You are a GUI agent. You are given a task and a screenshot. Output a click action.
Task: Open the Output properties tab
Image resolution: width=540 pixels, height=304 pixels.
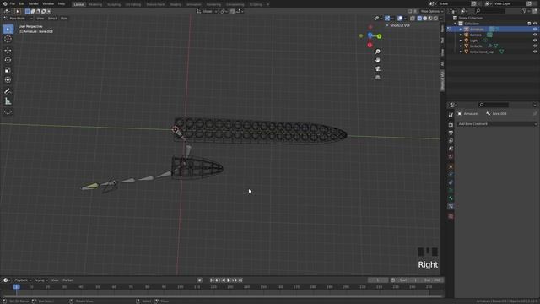[451, 133]
